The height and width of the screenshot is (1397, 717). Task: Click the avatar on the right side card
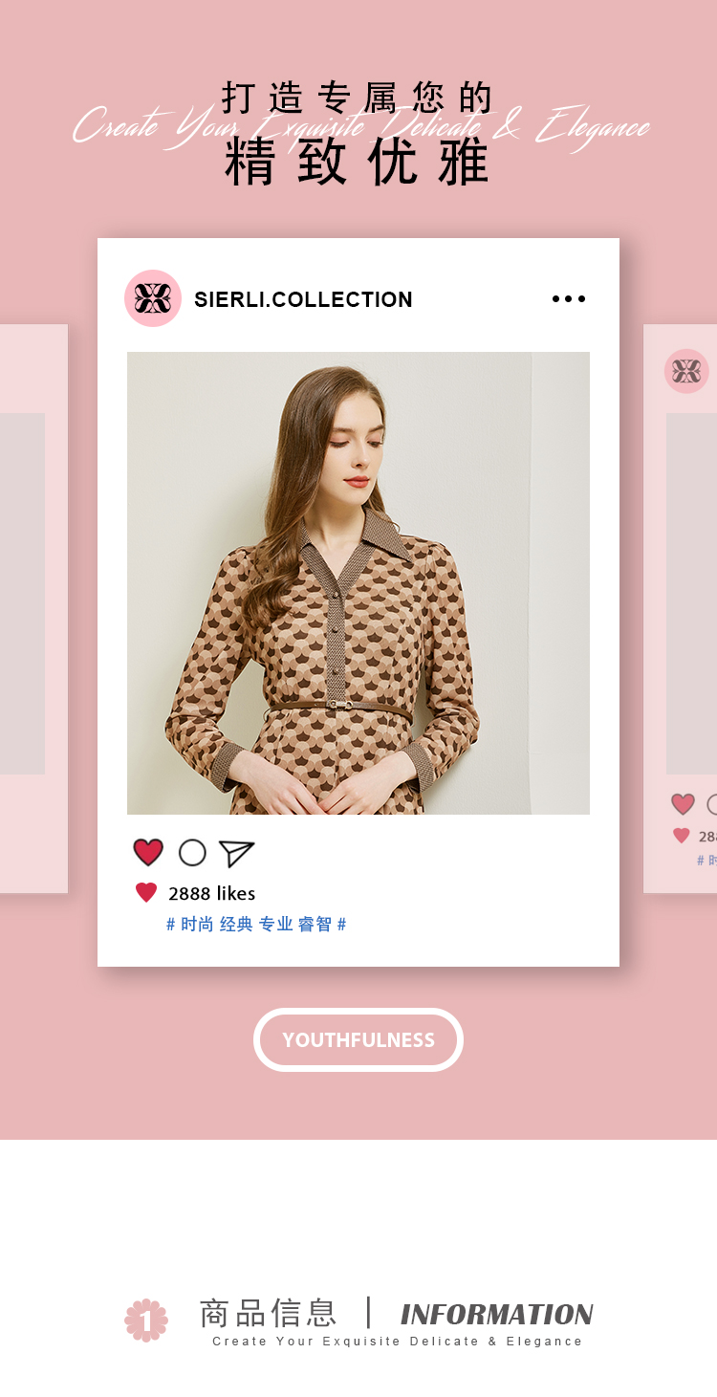pos(686,371)
